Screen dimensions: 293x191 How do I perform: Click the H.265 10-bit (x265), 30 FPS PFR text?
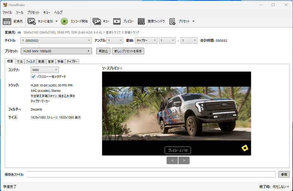(x=52, y=85)
